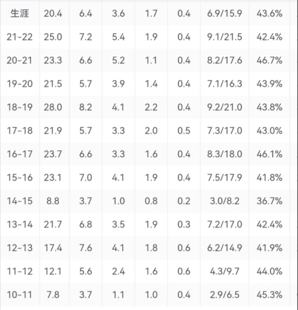The image size is (298, 310).
Task: Select the 21-22 season row label
Action: [20, 37]
